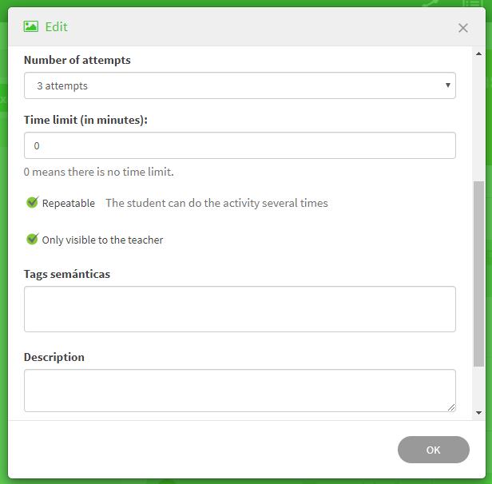Focus the Time limit input field

click(x=240, y=145)
